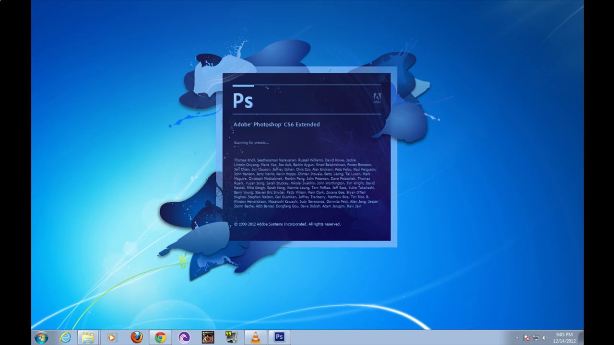The image size is (614, 345).
Task: Click the Show desktop button at taskbar end
Action: 580,338
